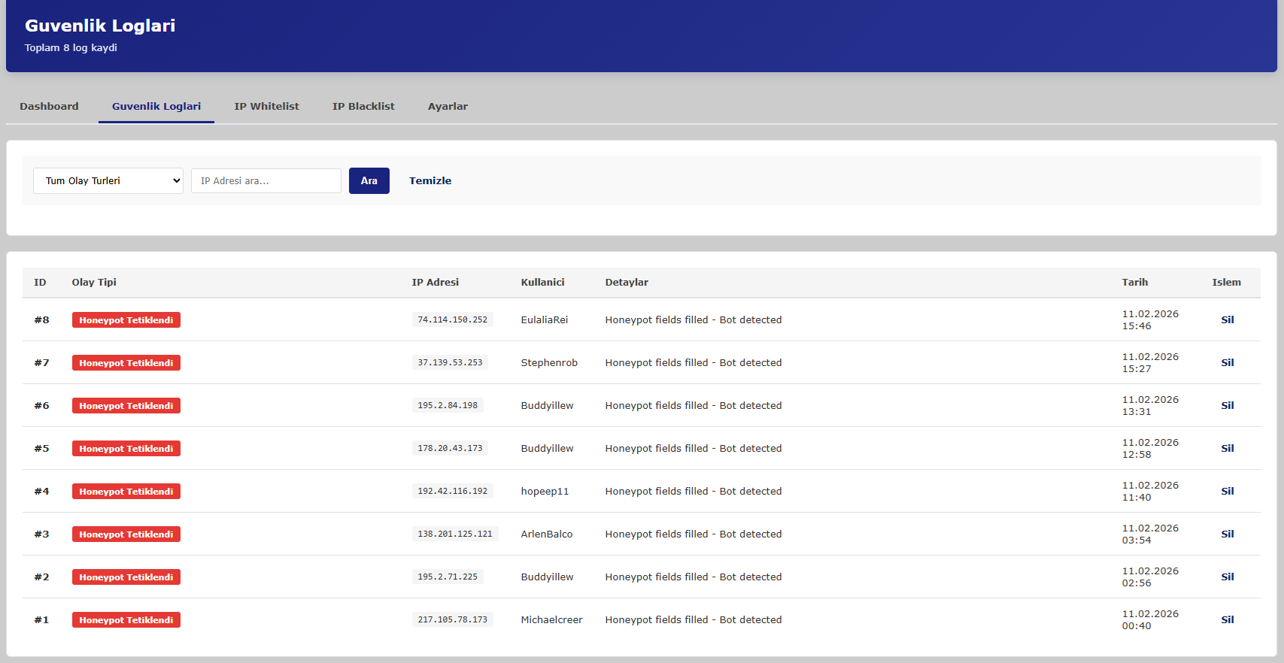Click Sil for log #1

click(x=1227, y=619)
